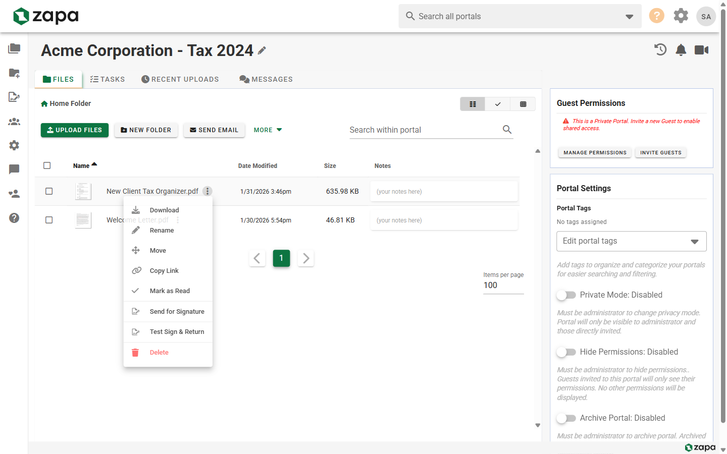Viewport: 727px width, 454px height.
Task: Toggle the select all files checkbox
Action: click(47, 165)
